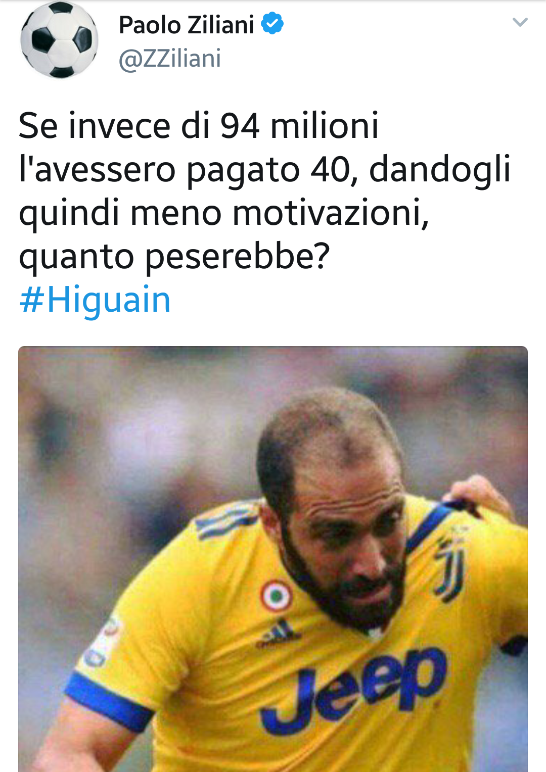Tap the tricolor roundel badge on jersey

point(276,596)
